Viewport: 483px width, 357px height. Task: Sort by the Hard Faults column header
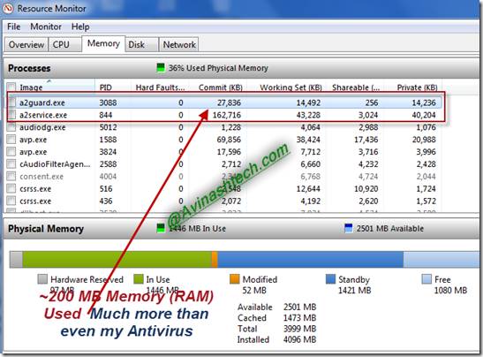tap(160, 87)
